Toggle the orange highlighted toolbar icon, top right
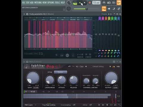 point(119,3)
